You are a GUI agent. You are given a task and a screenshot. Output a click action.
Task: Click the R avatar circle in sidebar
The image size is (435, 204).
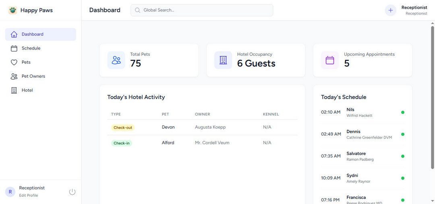click(10, 192)
